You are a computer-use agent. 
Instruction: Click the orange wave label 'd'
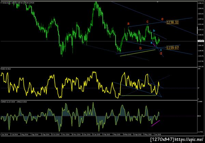click(161, 53)
